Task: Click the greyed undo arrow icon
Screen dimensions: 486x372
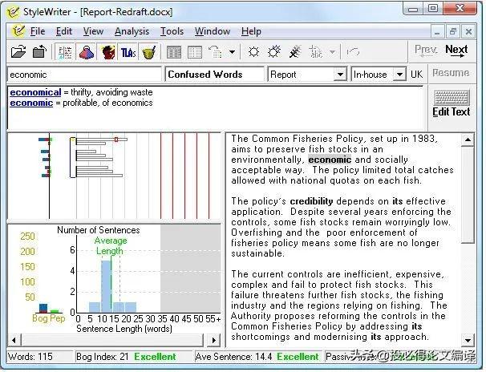Action: pos(353,52)
